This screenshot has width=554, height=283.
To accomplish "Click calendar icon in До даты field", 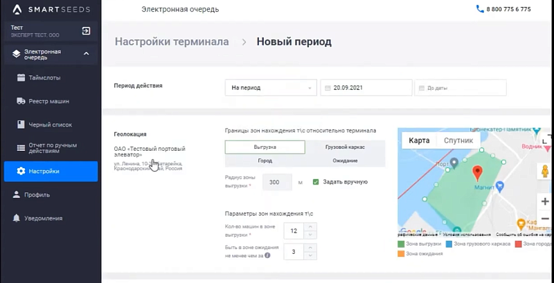I will click(422, 88).
